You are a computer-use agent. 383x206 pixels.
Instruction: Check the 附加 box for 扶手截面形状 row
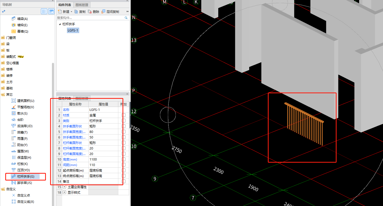pos(124,126)
